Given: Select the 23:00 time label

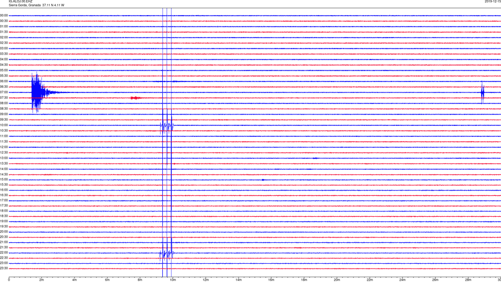Looking at the screenshot, I should pos(4,263).
